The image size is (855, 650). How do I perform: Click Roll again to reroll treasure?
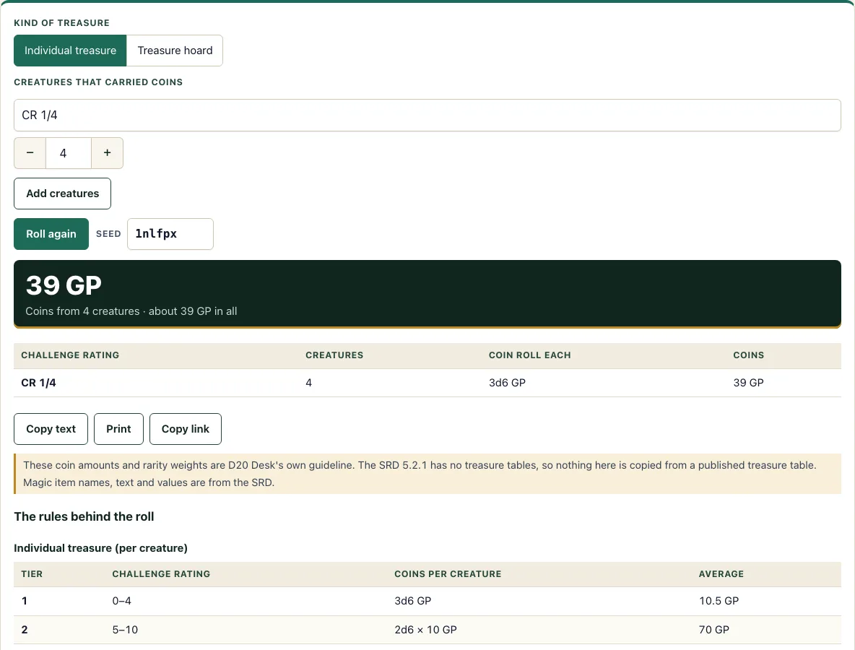click(51, 234)
